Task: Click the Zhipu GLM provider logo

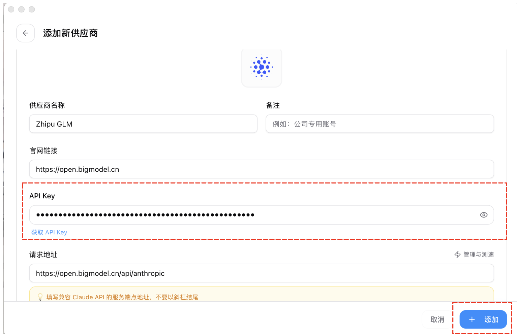Action: tap(262, 68)
